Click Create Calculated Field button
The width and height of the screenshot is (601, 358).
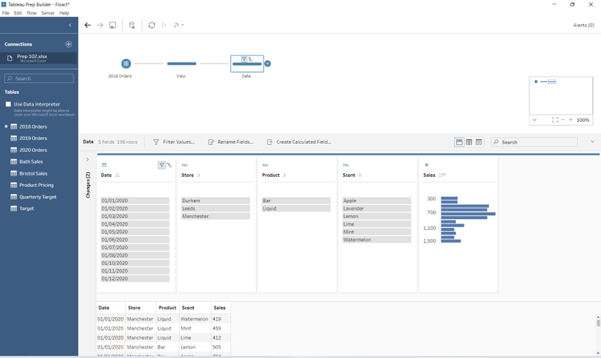coord(299,142)
